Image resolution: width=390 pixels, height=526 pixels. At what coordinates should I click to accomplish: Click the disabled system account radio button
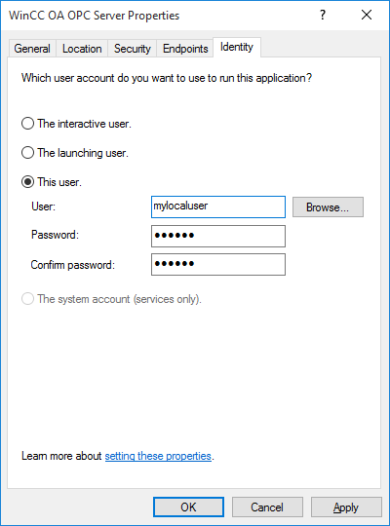[27, 299]
